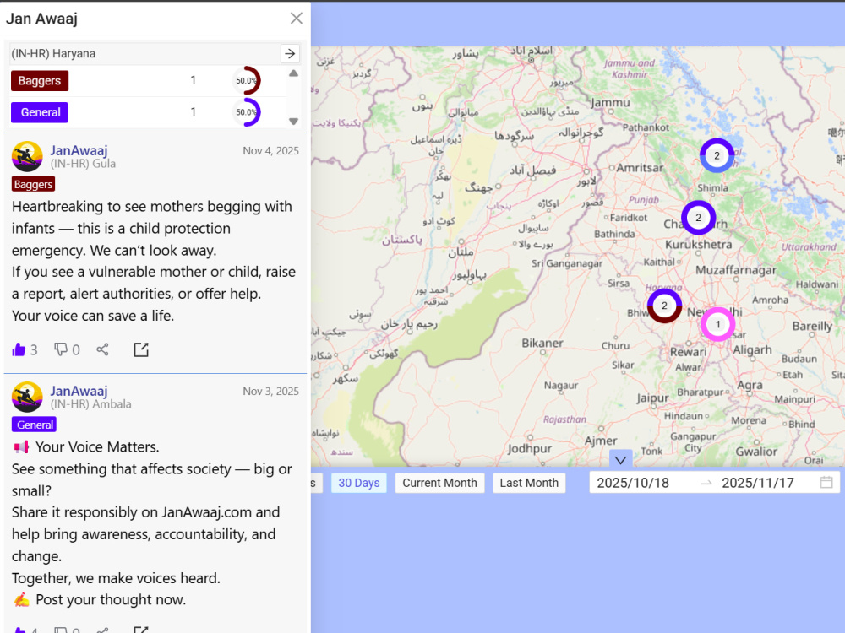Open JanAwaaj profile link on the Gula post
This screenshot has width=845, height=633.
point(79,150)
